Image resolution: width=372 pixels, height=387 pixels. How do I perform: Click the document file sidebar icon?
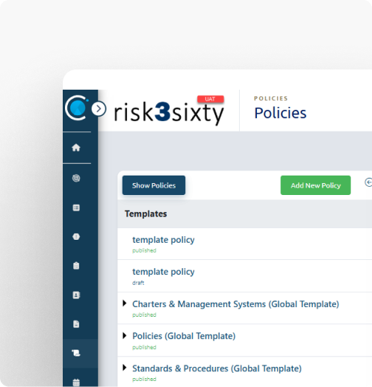click(76, 324)
